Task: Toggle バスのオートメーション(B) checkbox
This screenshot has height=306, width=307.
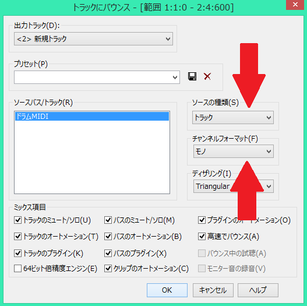Action: [108, 237]
